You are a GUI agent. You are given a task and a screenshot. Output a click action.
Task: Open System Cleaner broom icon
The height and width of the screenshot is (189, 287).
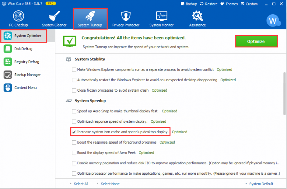pyautogui.click(x=54, y=16)
